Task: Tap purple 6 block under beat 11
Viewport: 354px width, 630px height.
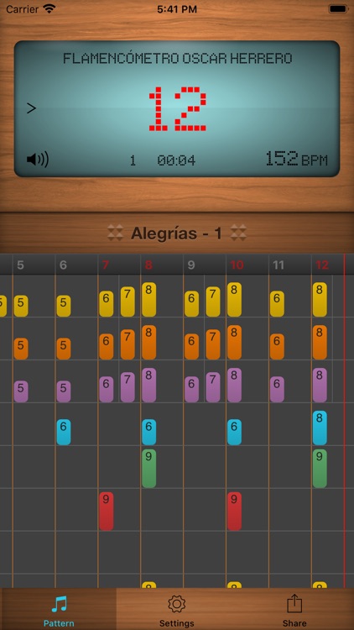Action: (x=277, y=389)
